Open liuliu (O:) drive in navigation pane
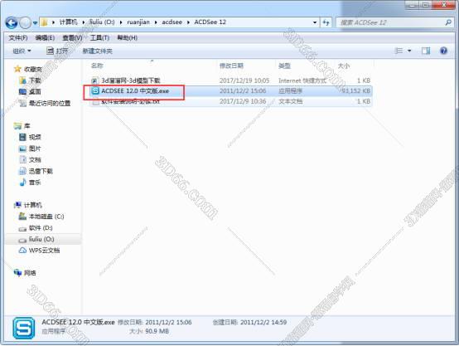 (41, 239)
